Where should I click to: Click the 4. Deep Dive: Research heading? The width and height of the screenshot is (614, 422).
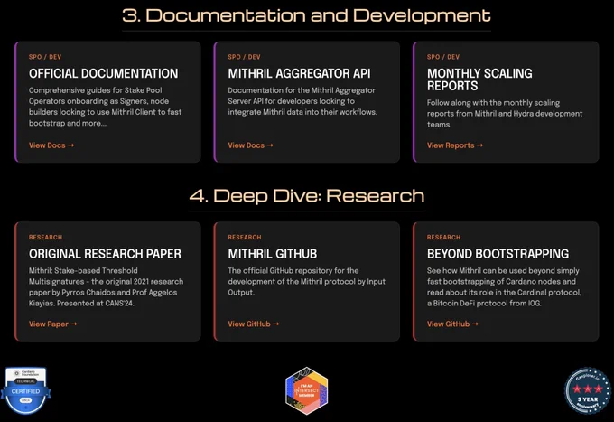click(307, 195)
